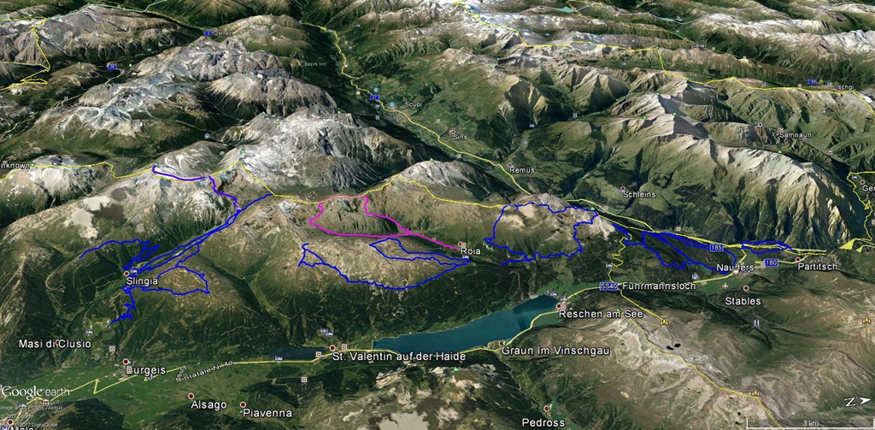This screenshot has height=430, width=875.
Task: Click the St. Valentin auf der Haide label
Action: tap(398, 356)
